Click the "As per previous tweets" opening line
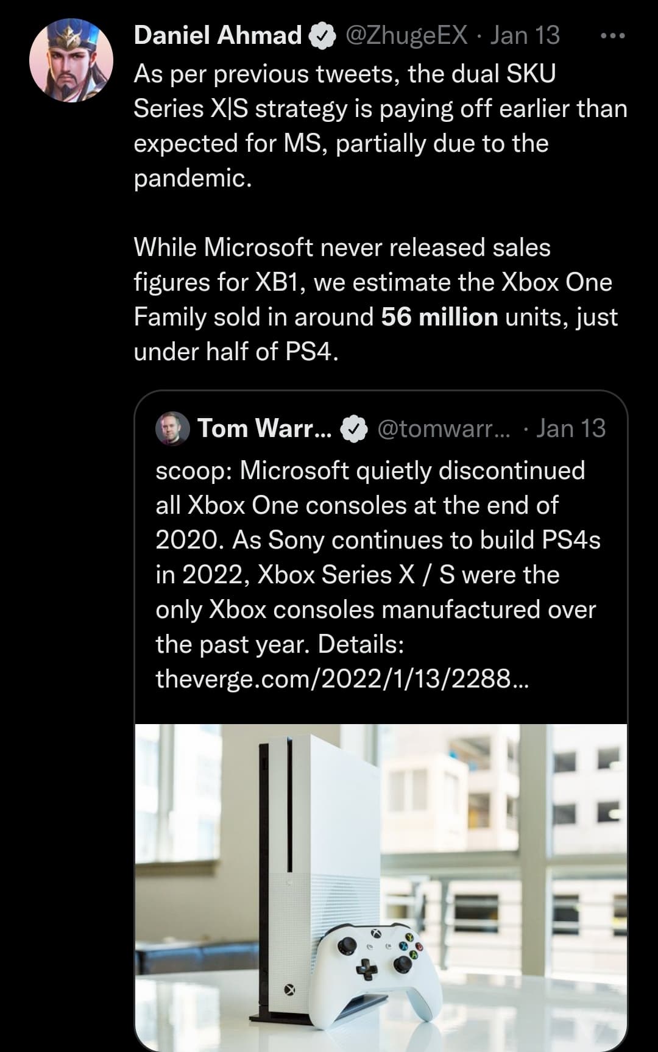The image size is (658, 1052). (344, 74)
